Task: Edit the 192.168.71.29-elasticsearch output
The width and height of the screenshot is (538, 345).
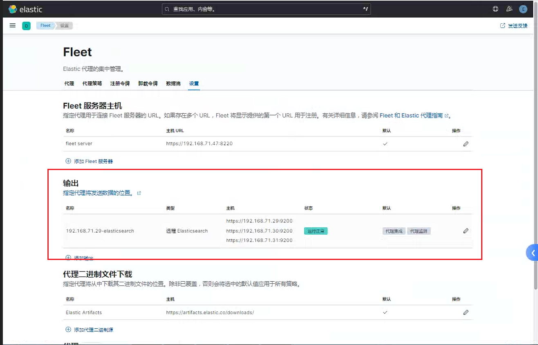Action: point(466,231)
